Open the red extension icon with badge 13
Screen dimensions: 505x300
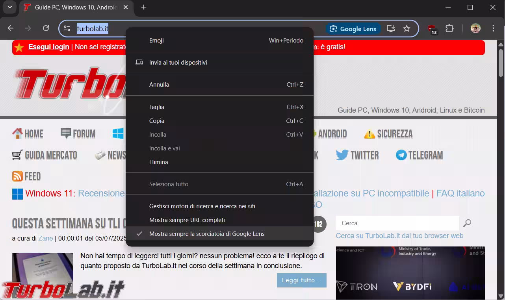click(x=432, y=29)
